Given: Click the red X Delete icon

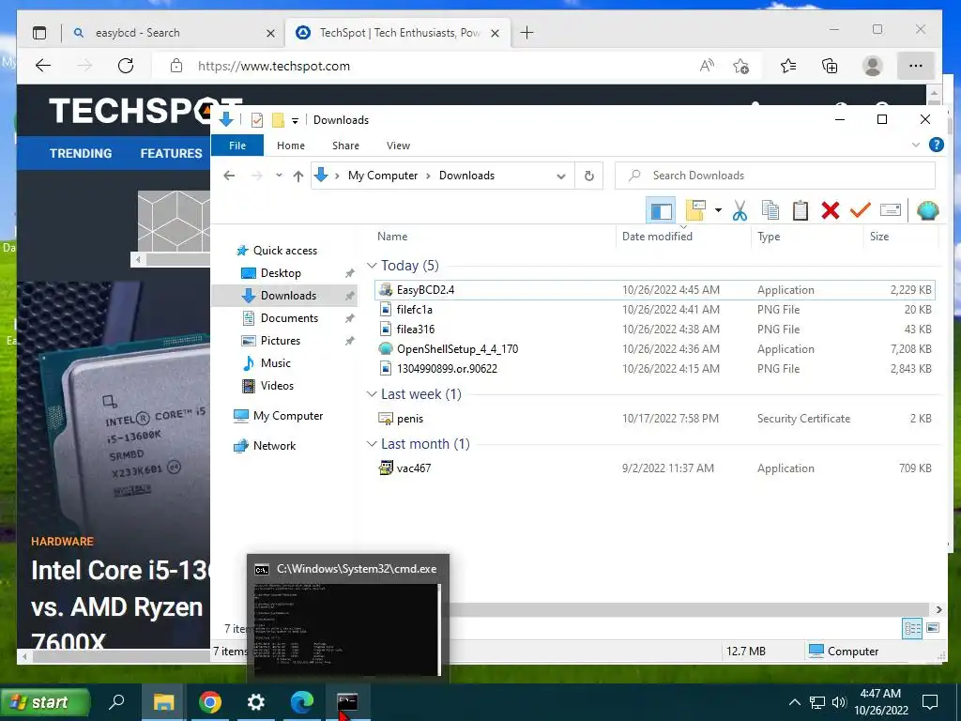Looking at the screenshot, I should [x=830, y=211].
